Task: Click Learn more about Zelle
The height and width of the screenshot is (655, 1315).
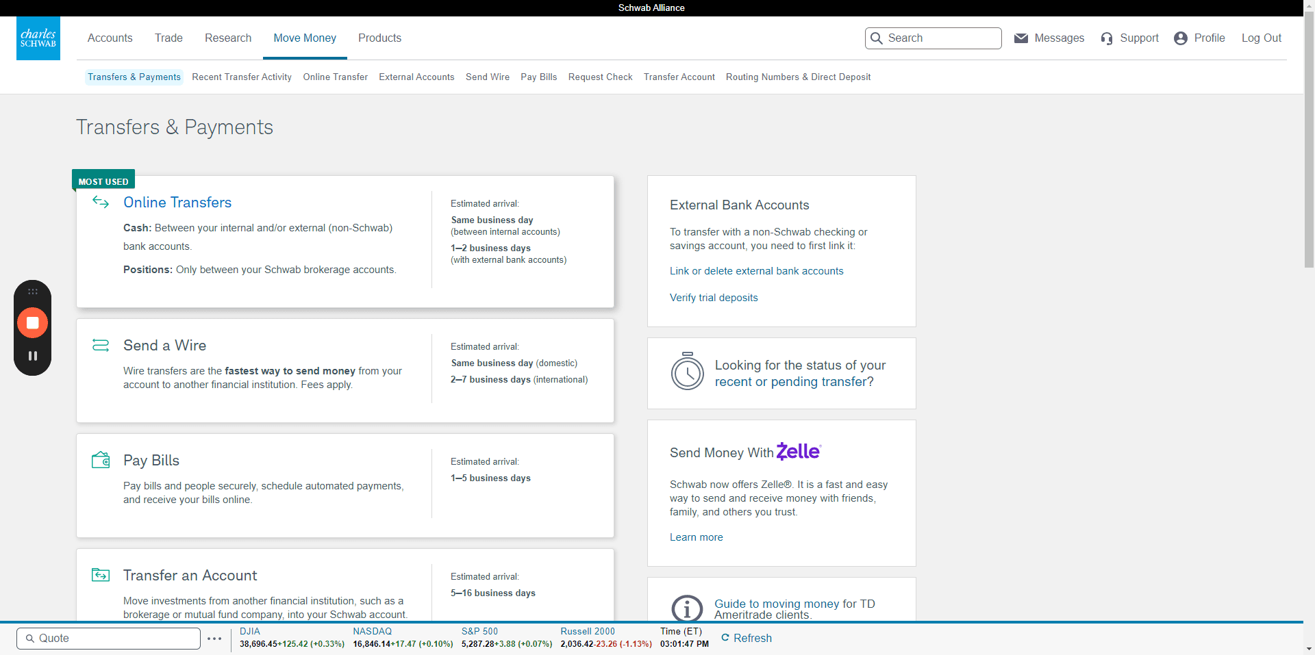Action: coord(697,537)
